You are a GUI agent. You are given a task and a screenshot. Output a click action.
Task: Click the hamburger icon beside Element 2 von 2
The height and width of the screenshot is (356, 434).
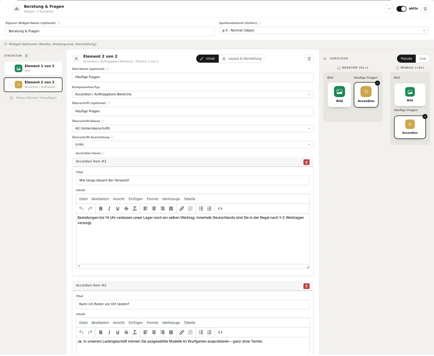(76, 59)
